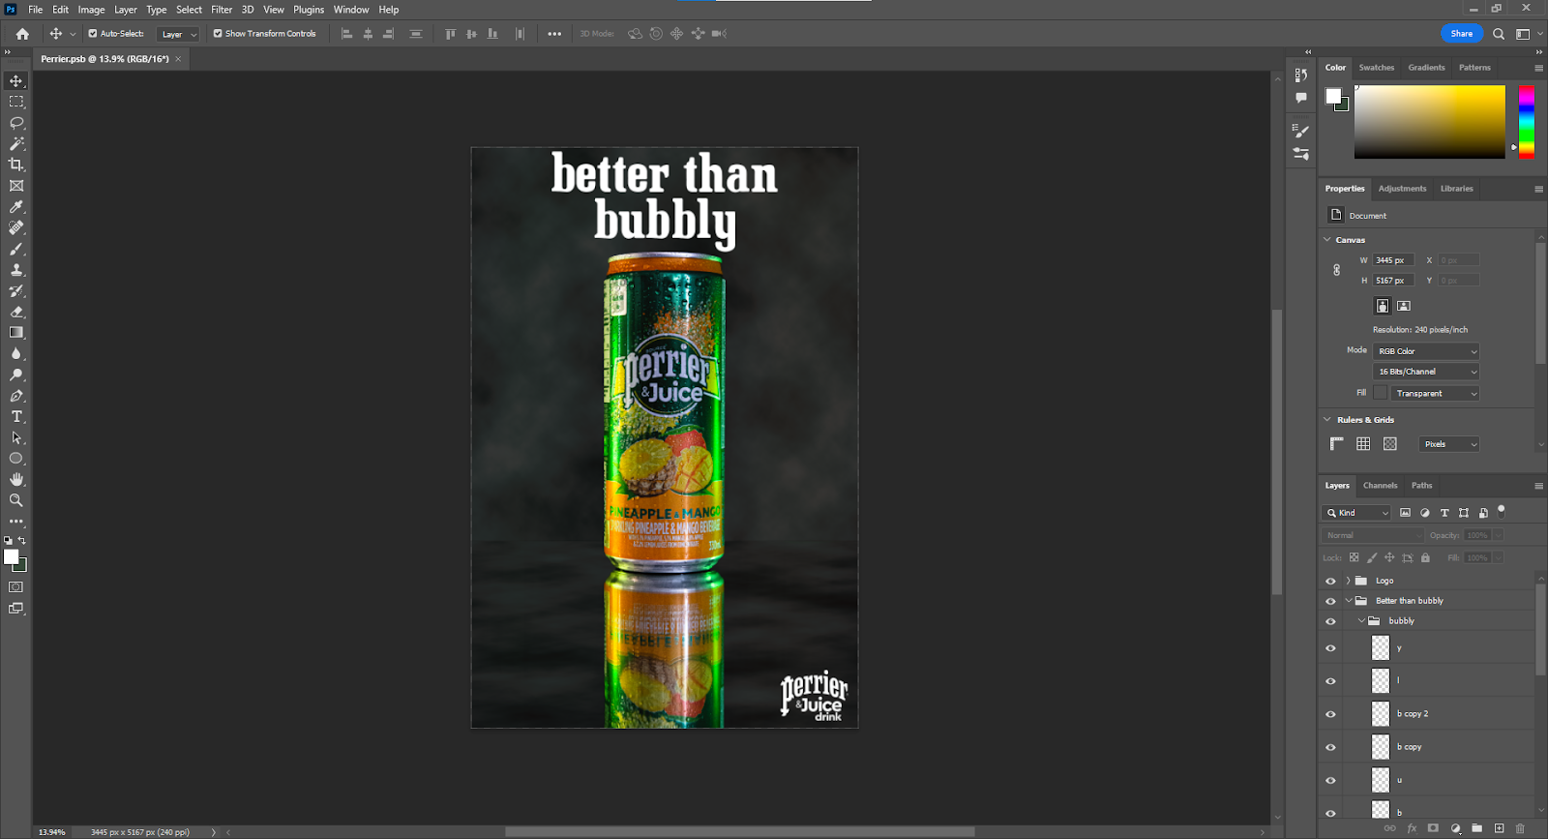Select the Rectangular Marquee tool
The height and width of the screenshot is (839, 1548).
pyautogui.click(x=16, y=102)
